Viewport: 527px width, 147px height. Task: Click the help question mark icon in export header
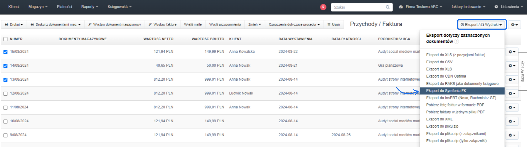456,42
